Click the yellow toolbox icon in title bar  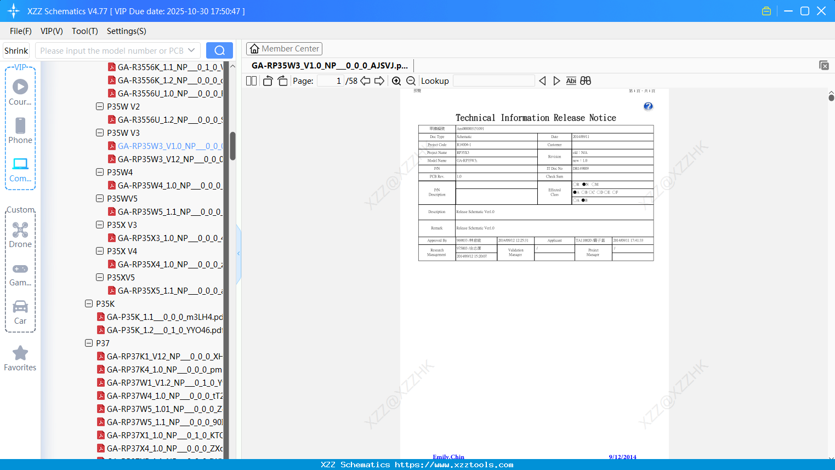coord(766,11)
